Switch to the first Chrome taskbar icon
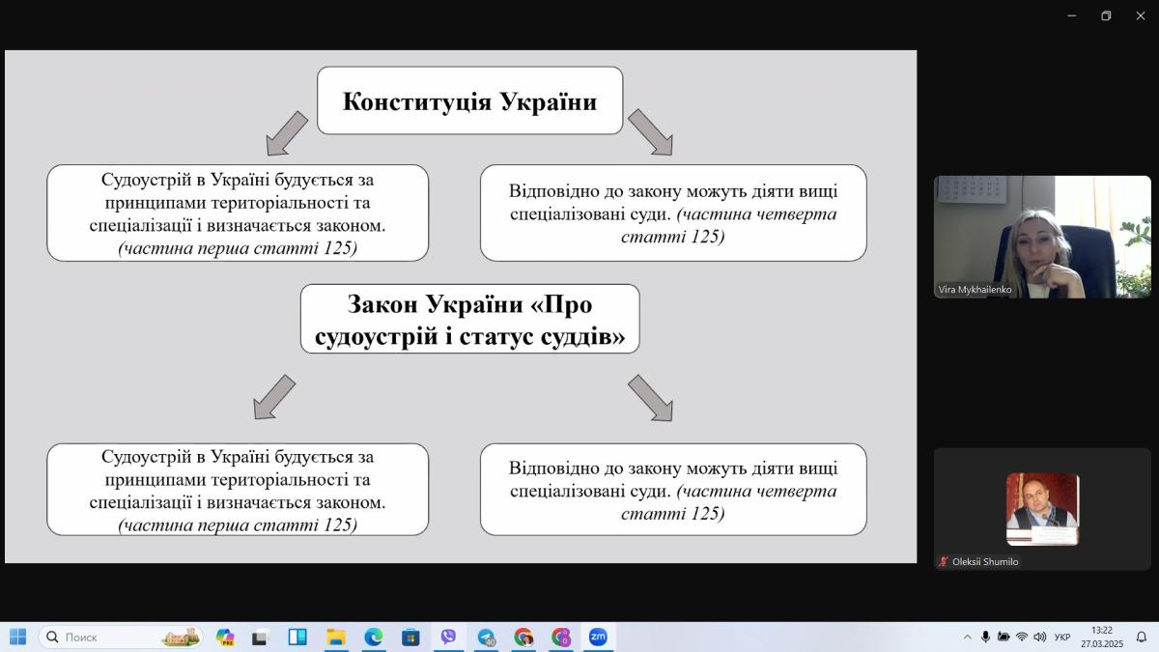This screenshot has width=1159, height=652. point(523,637)
